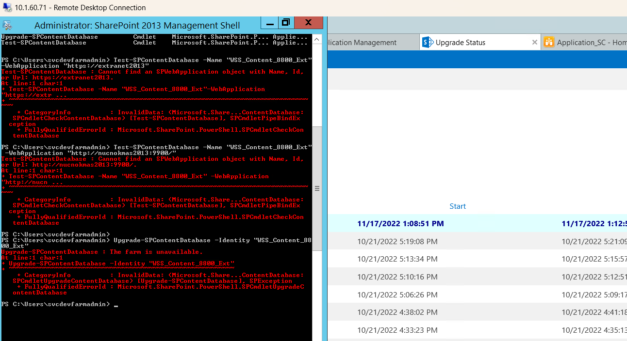This screenshot has width=627, height=341.
Task: Close the SharePoint 2013 Management Shell window
Action: click(308, 22)
